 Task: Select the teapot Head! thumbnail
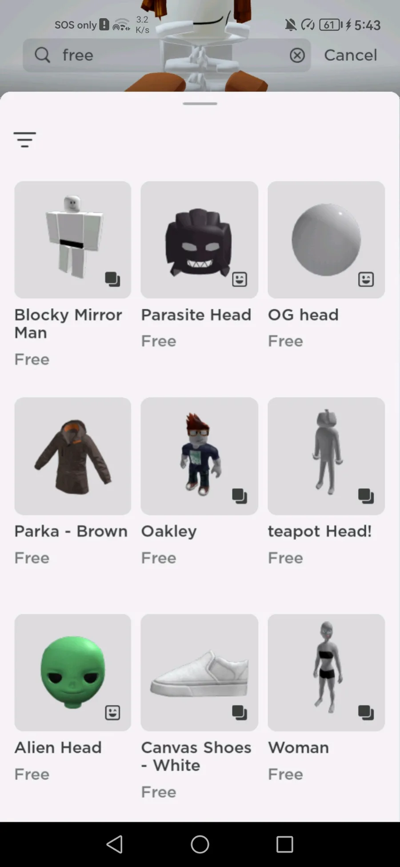(x=326, y=456)
